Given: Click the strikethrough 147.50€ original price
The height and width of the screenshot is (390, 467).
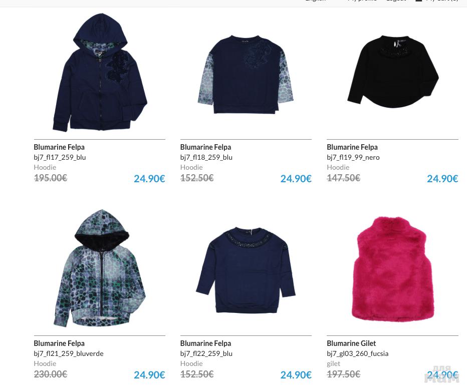Looking at the screenshot, I should [x=343, y=178].
